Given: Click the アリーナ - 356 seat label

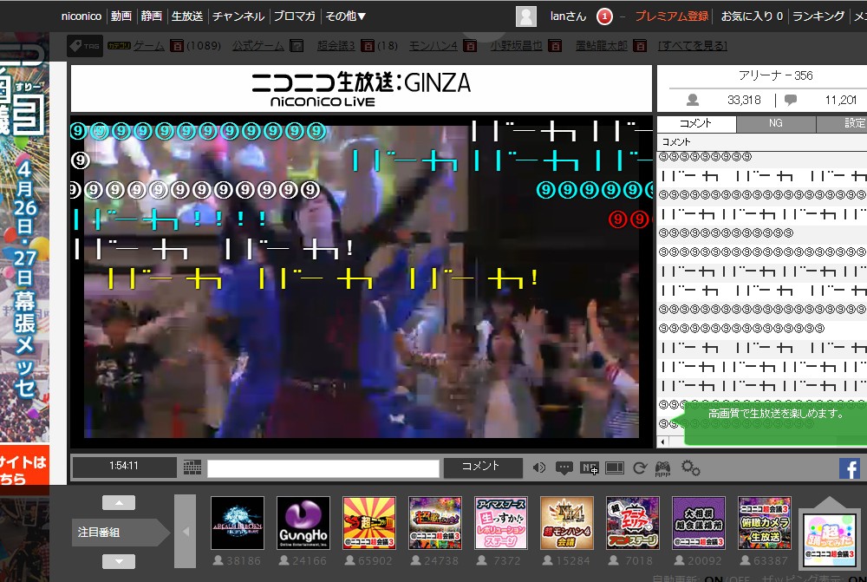Looking at the screenshot, I should point(775,75).
